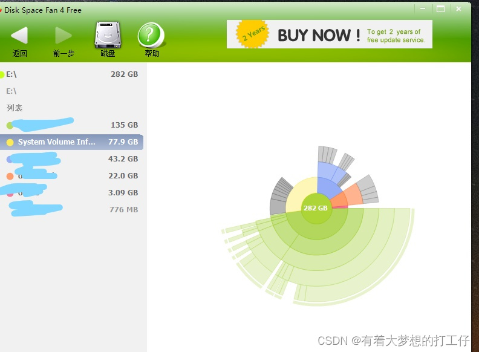Click the green dot beside E:\ 282 GB
The width and height of the screenshot is (479, 352).
click(2, 74)
